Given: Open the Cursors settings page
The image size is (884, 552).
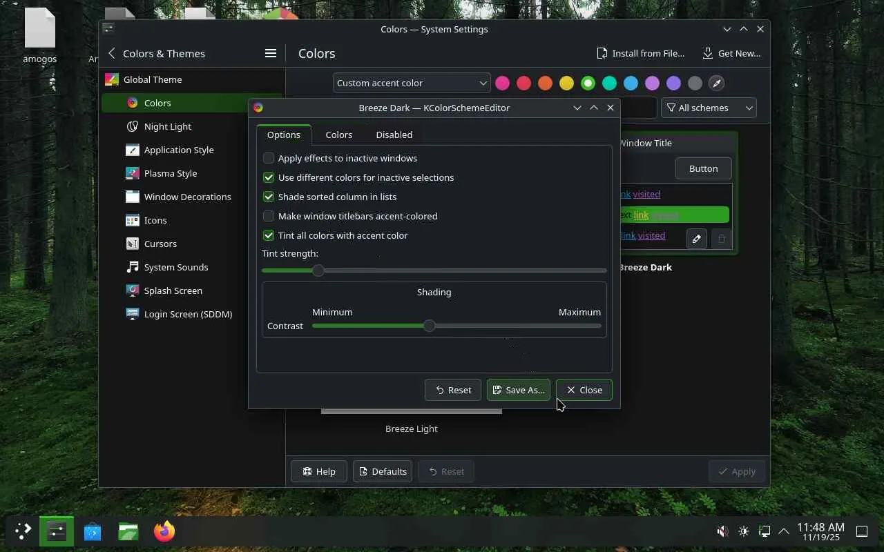Looking at the screenshot, I should point(192,244).
